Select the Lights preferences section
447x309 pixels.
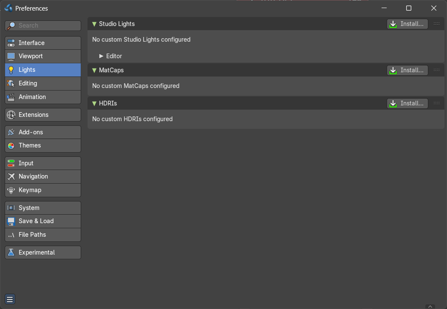tap(43, 70)
